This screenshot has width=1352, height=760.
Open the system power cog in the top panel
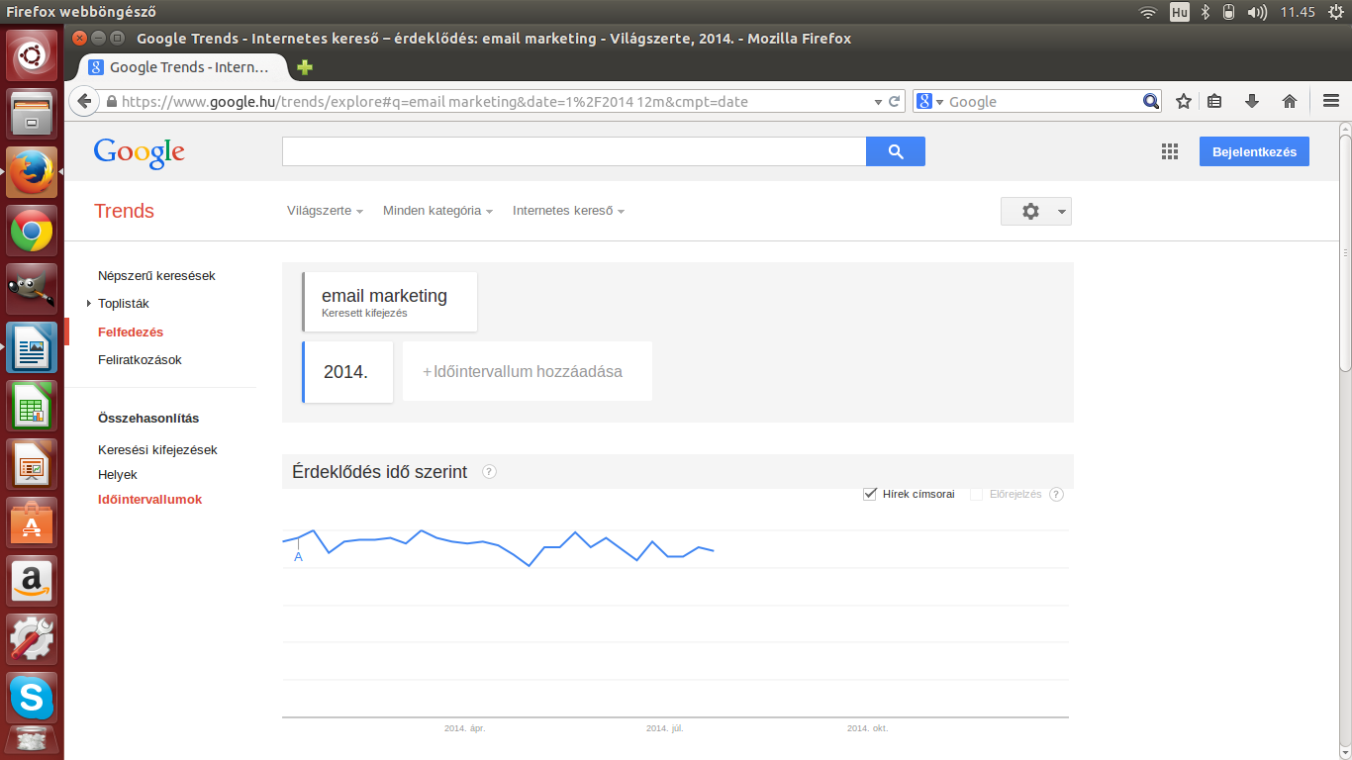point(1336,12)
